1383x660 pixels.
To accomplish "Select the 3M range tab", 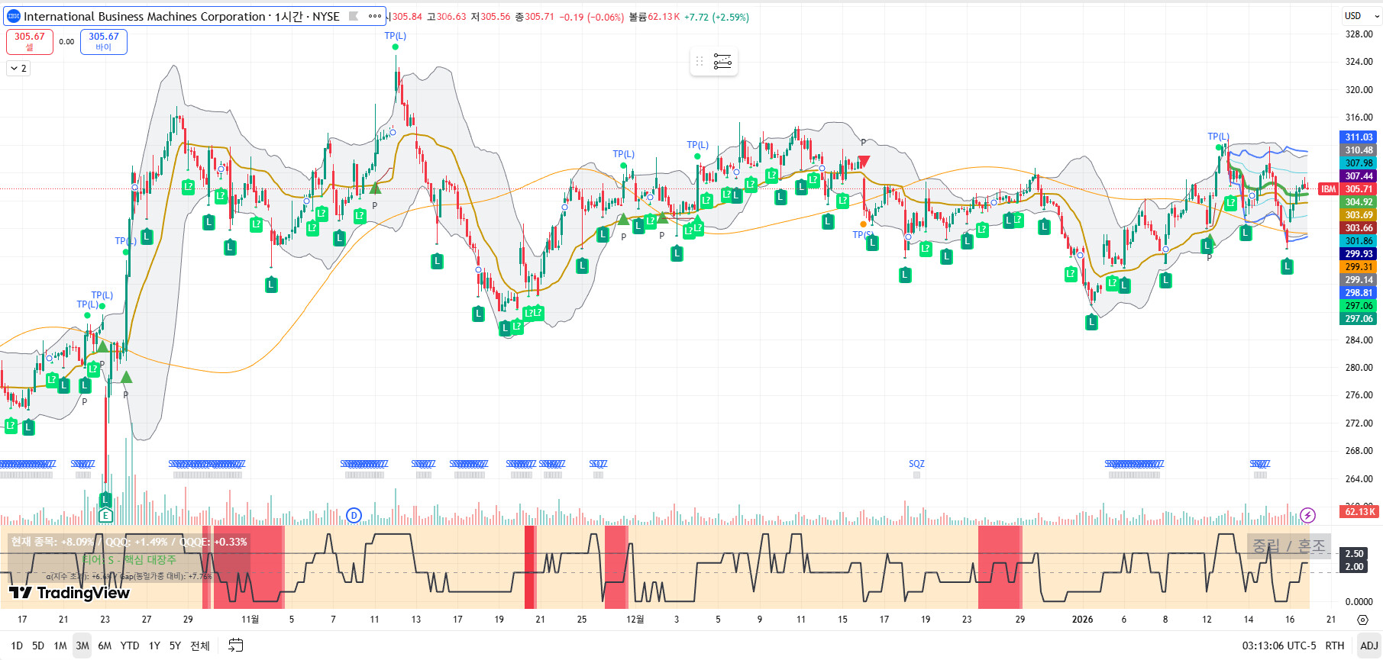I will (x=82, y=646).
